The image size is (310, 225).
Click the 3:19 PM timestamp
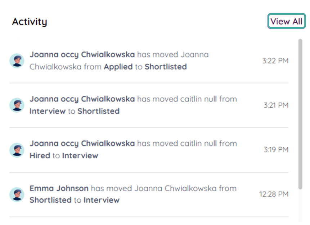pyautogui.click(x=276, y=150)
